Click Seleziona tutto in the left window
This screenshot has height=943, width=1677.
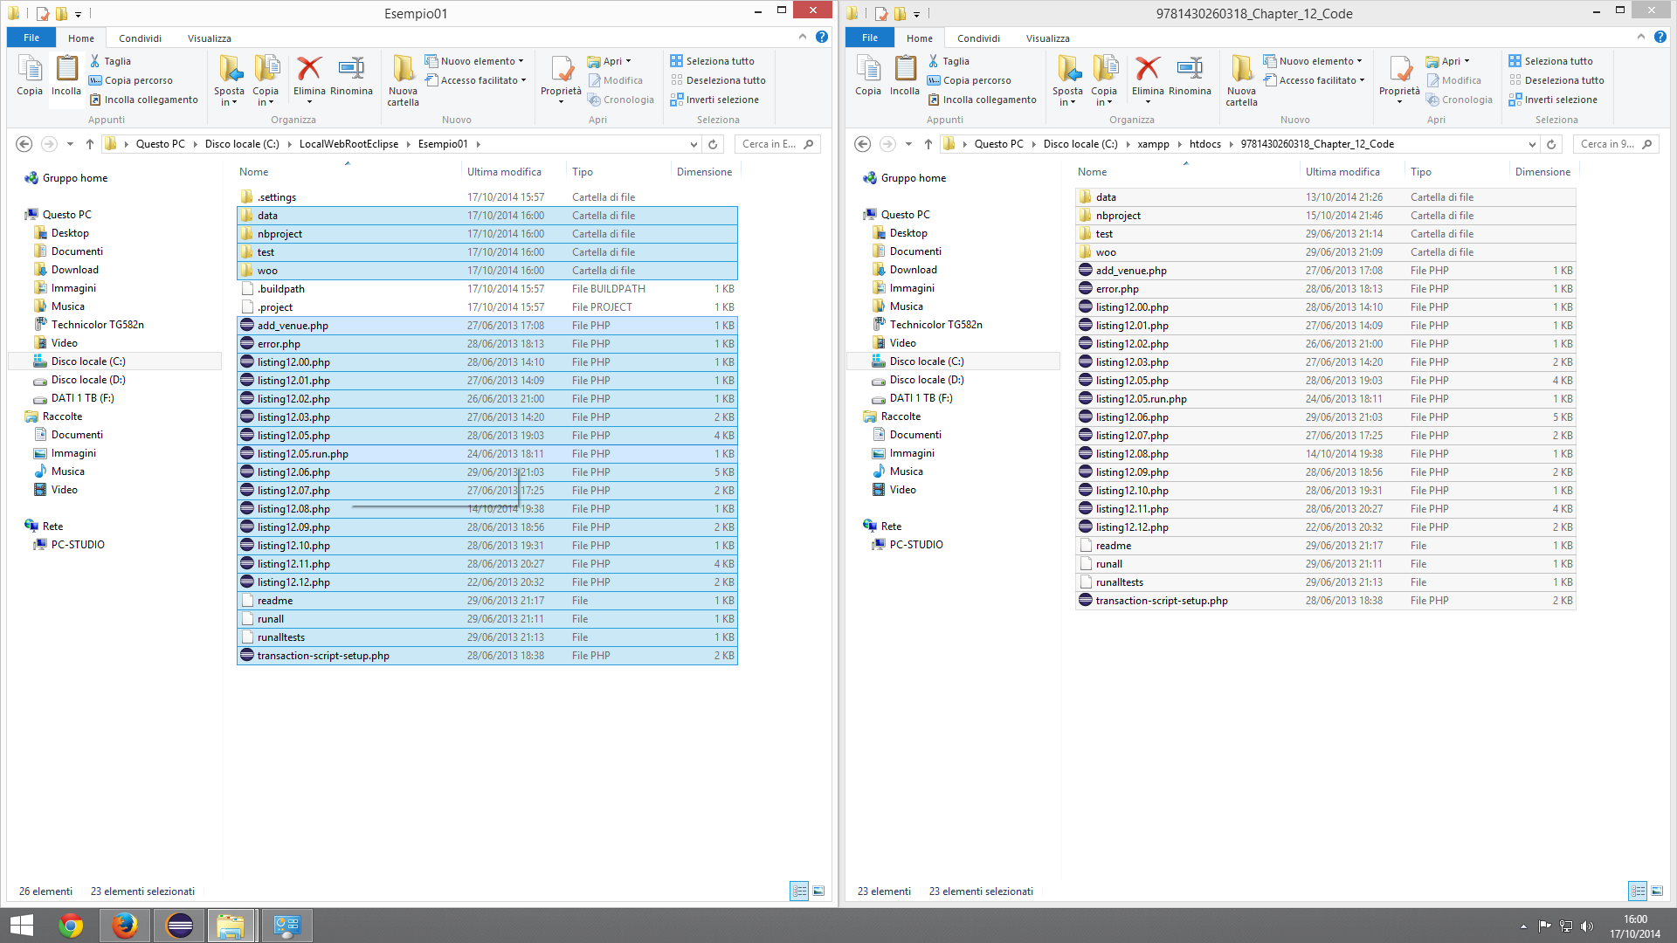(719, 61)
